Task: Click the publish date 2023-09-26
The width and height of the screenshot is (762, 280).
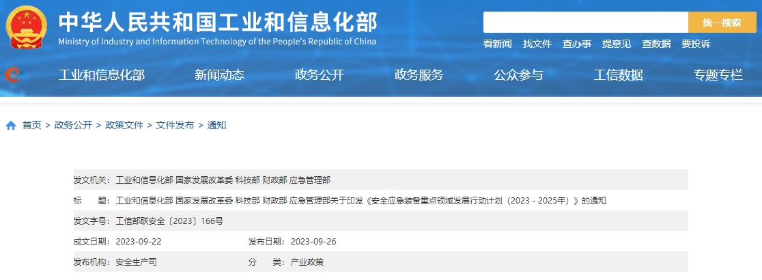Action: click(313, 242)
